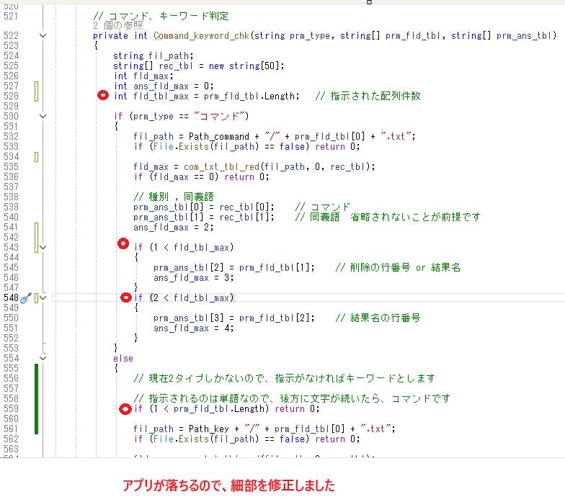Click the screwdriver quick actions icon
The height and width of the screenshot is (497, 565).
[x=25, y=297]
